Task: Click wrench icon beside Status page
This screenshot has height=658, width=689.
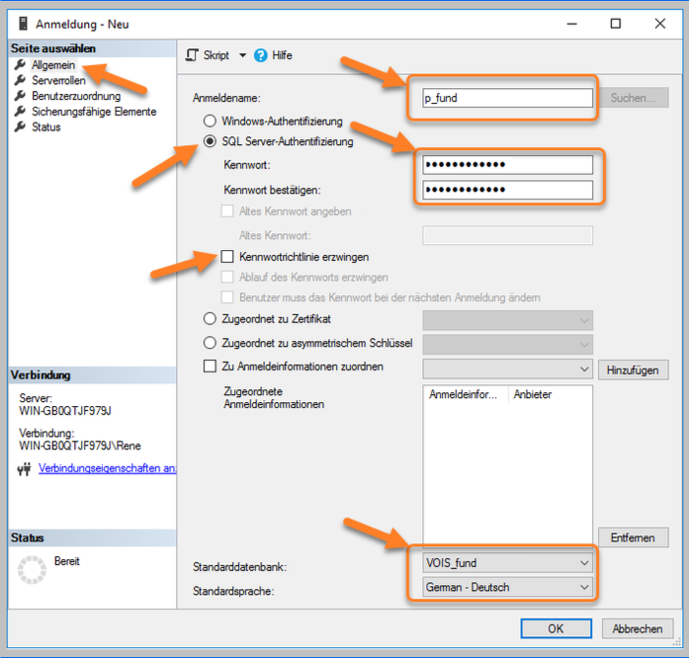Action: 20,126
